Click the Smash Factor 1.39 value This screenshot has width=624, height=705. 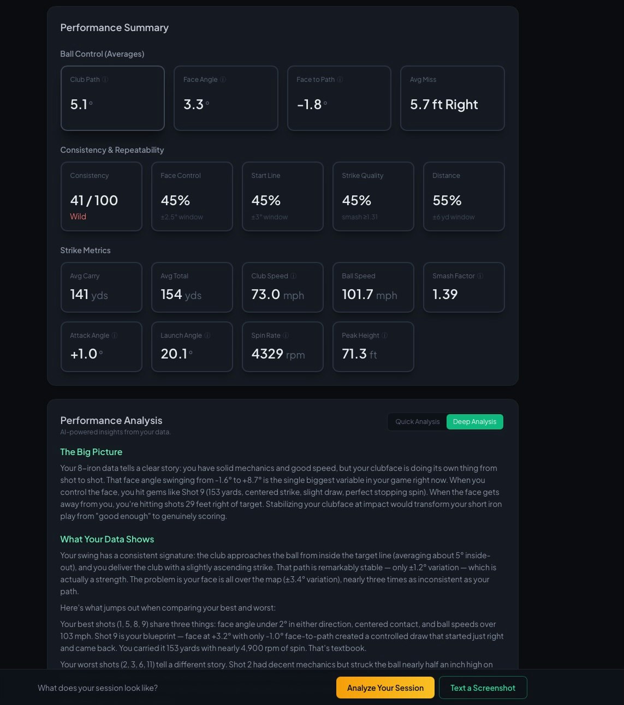tap(445, 295)
